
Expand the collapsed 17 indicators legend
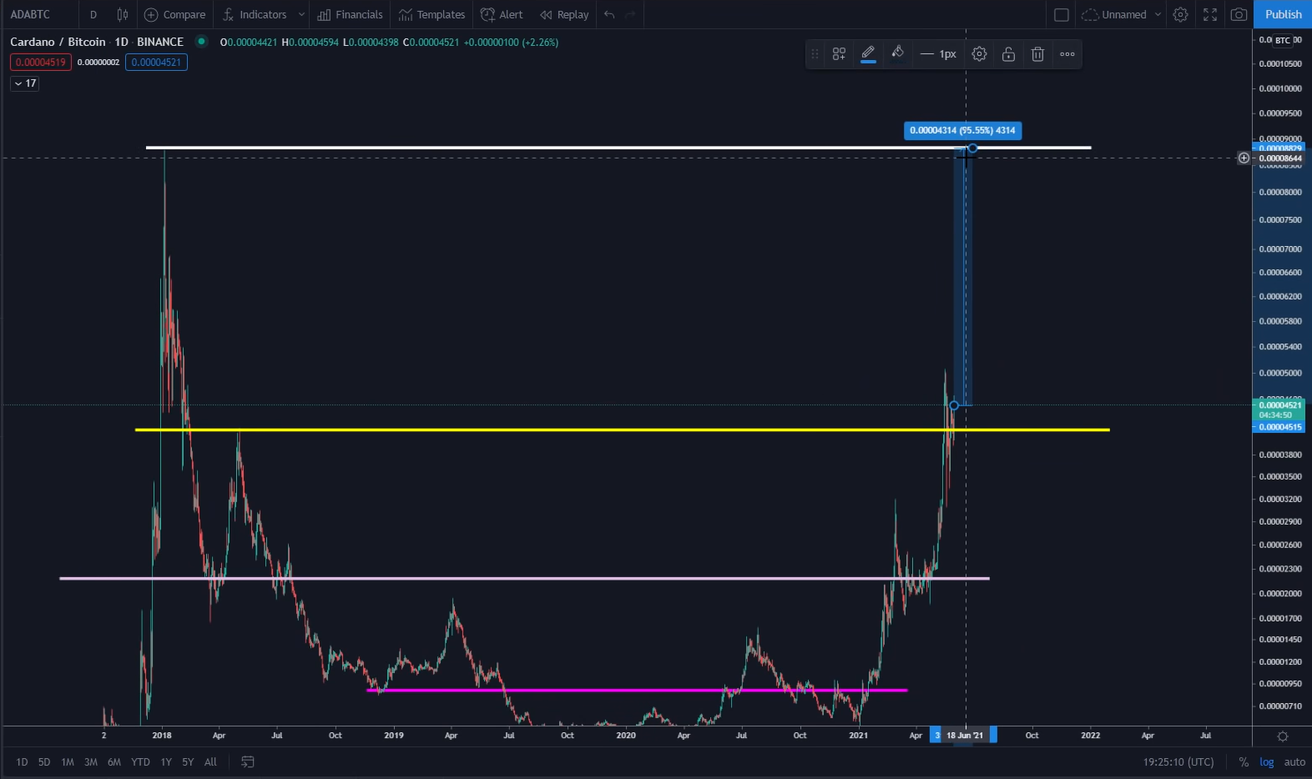click(25, 83)
